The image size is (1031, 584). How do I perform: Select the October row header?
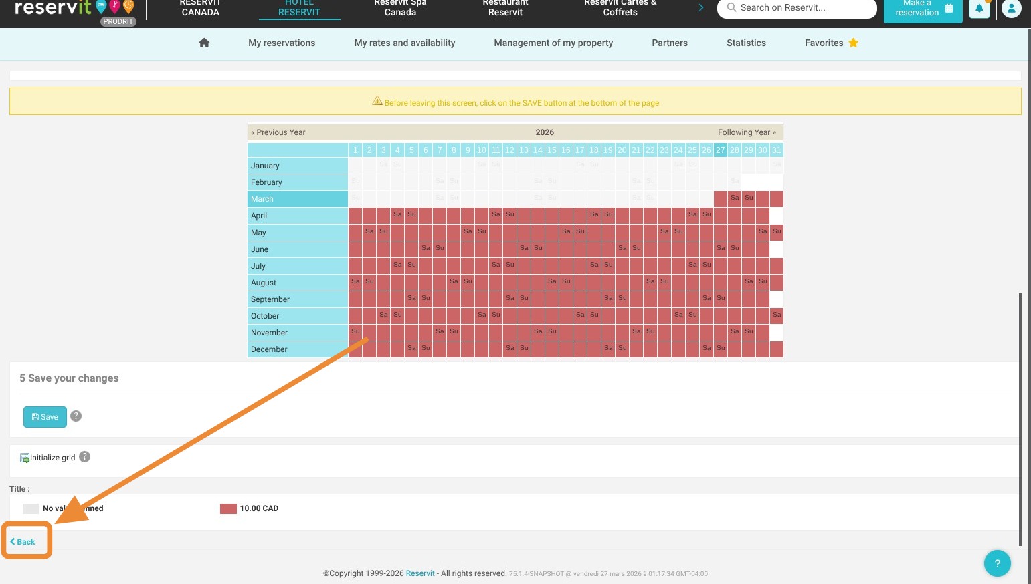(x=298, y=316)
